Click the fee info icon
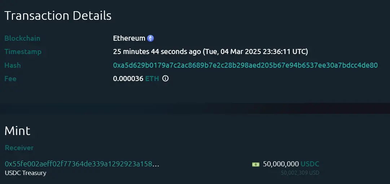390x184 pixels. pos(166,78)
